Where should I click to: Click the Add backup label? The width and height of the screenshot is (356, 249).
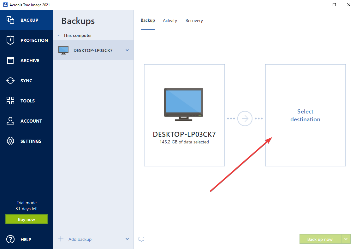click(x=80, y=239)
